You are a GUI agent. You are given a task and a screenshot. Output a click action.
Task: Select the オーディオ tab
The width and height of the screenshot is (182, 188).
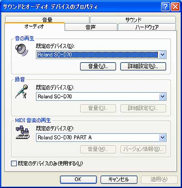point(35,26)
